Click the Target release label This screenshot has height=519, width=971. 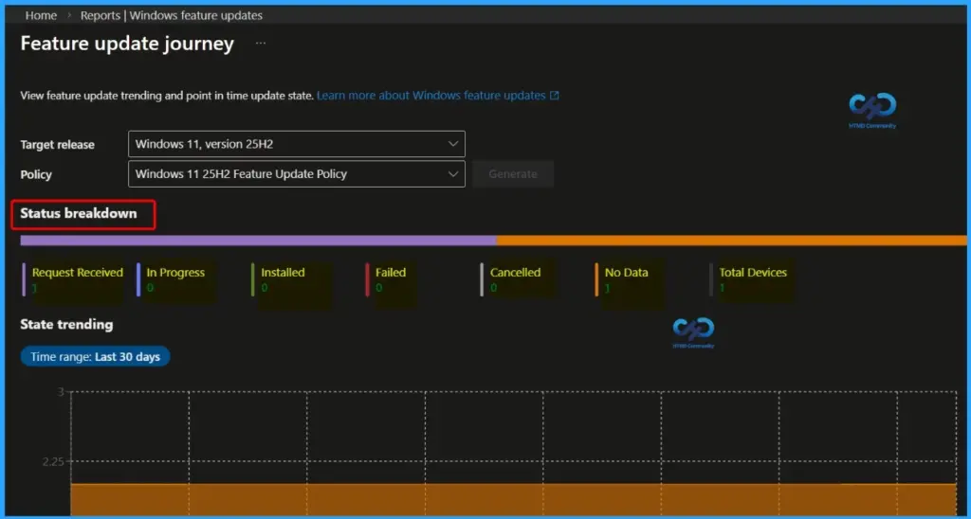tap(58, 145)
